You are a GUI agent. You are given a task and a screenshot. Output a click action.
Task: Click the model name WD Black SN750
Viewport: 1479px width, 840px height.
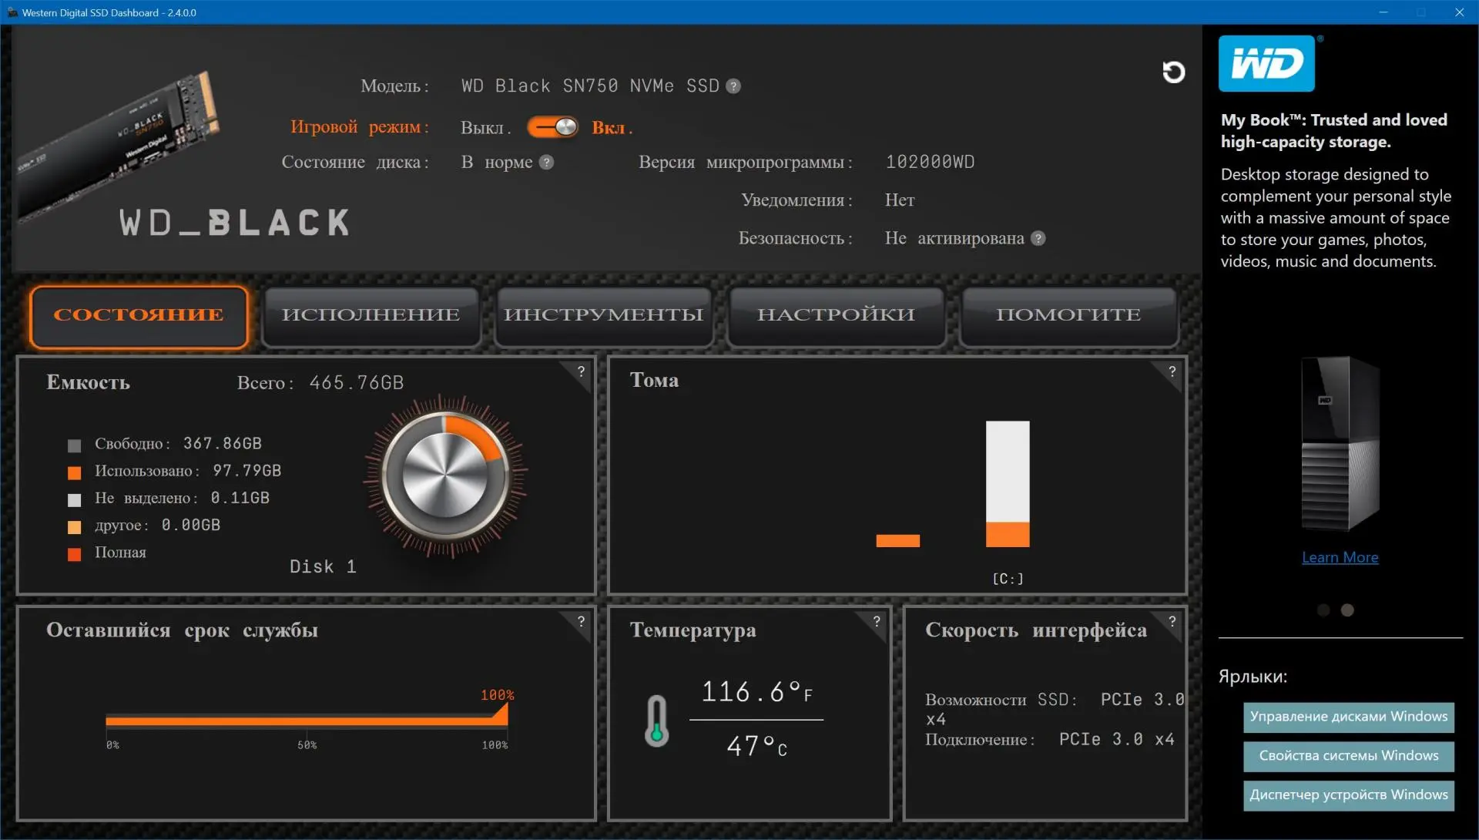pyautogui.click(x=590, y=86)
